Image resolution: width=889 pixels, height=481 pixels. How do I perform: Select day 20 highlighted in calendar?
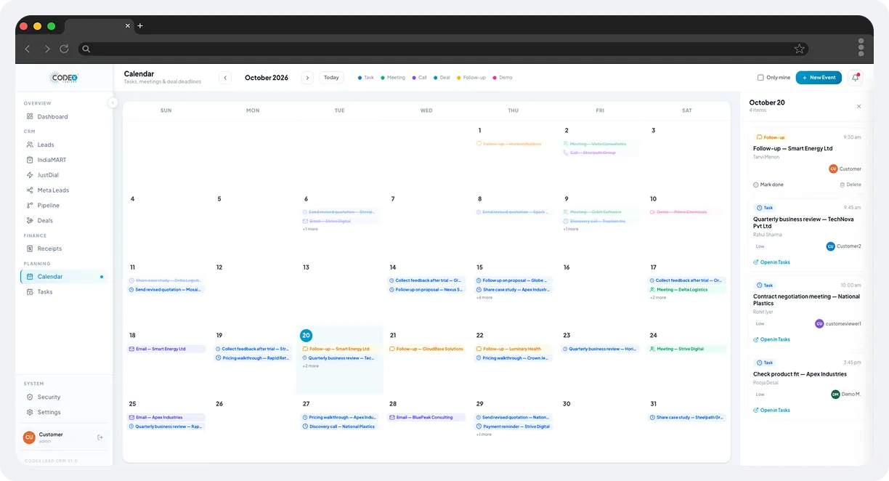[x=306, y=336]
